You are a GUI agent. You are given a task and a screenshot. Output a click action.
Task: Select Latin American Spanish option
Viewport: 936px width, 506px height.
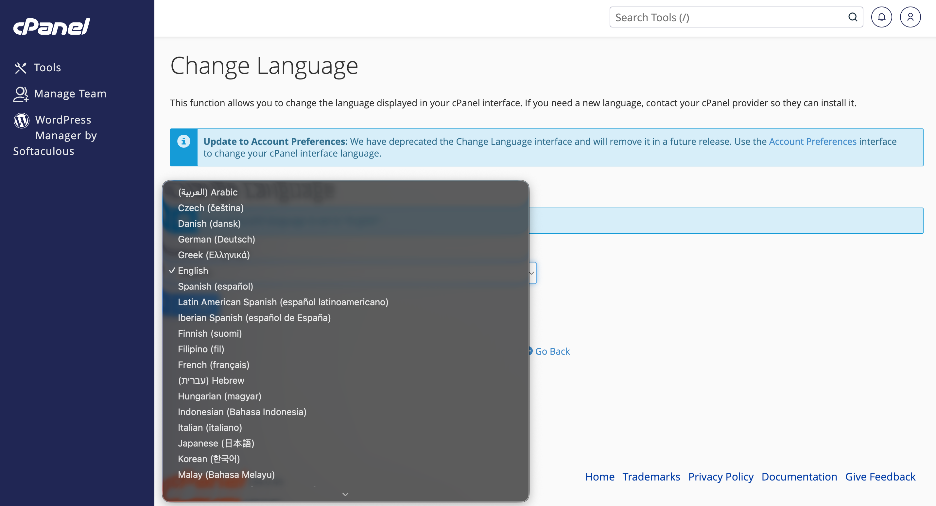(x=345, y=302)
